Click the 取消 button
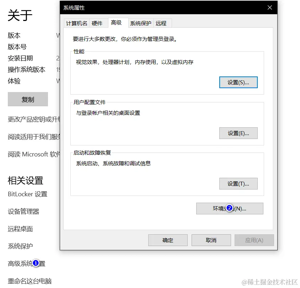The height and width of the screenshot is (288, 300). pos(211,240)
